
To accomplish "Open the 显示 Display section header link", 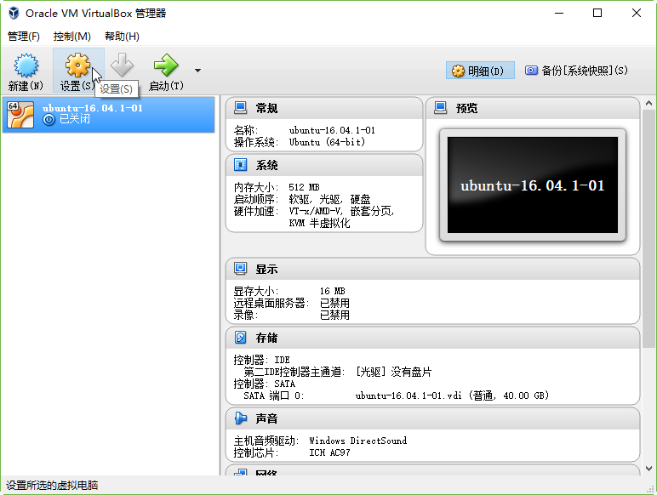I will 267,270.
